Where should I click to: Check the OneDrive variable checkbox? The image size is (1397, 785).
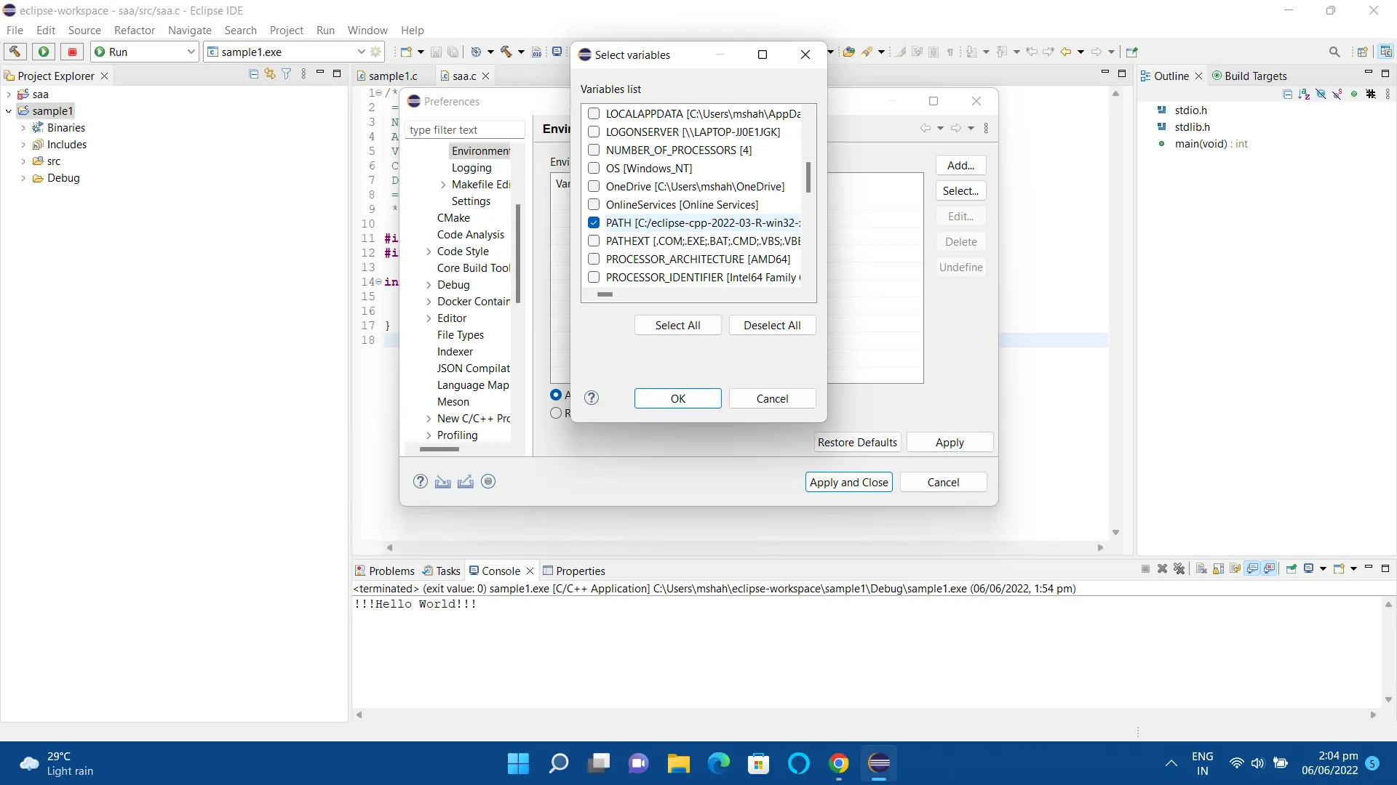(x=594, y=187)
